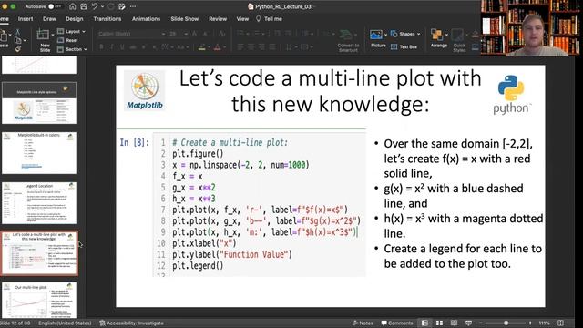Toggle Italic formatting
583x328 pixels.
tap(111, 46)
